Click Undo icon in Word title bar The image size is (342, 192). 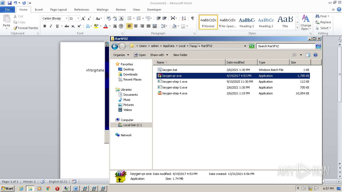15,3
